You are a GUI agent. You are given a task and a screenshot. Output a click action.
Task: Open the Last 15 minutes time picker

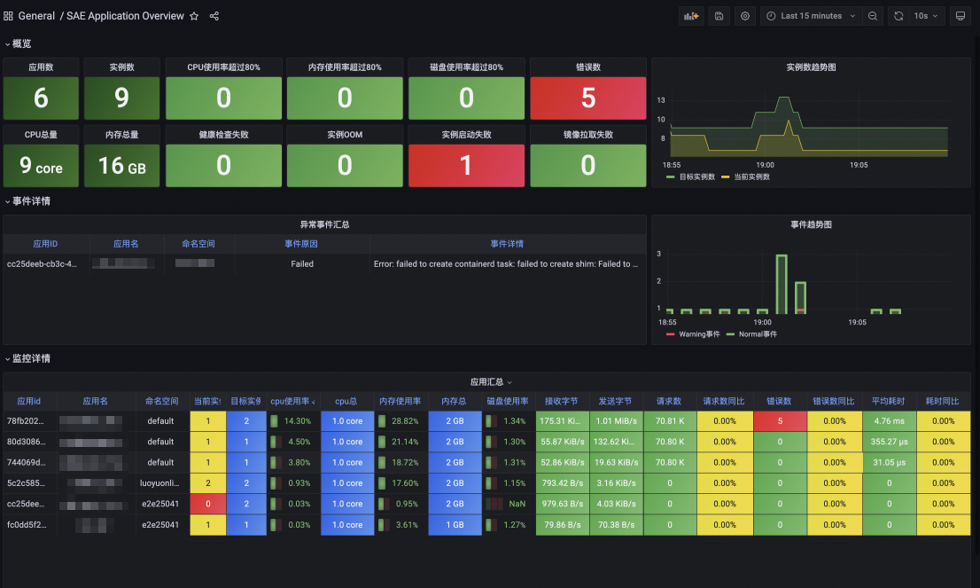(812, 16)
